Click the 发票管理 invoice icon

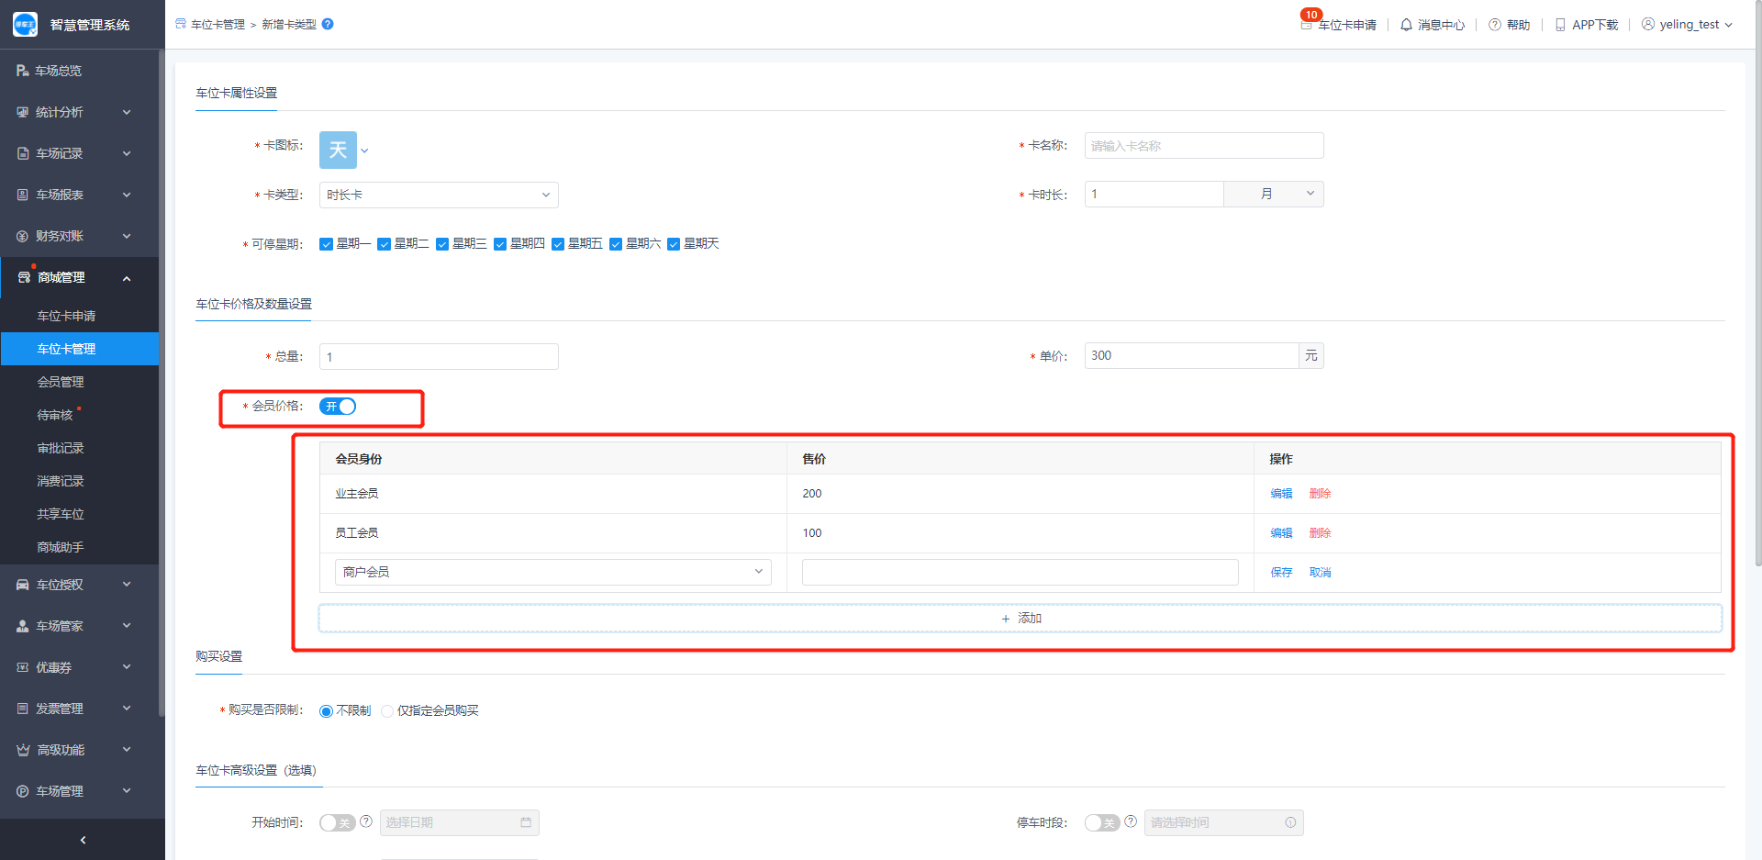coord(23,709)
